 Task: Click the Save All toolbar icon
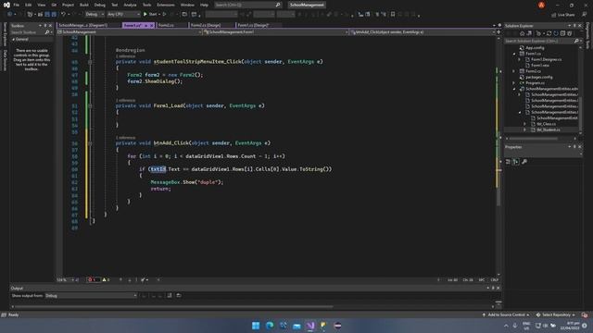[x=54, y=15]
